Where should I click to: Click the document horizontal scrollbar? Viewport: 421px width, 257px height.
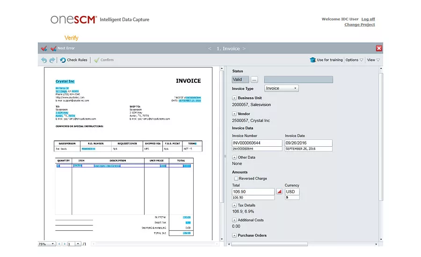[x=155, y=244]
